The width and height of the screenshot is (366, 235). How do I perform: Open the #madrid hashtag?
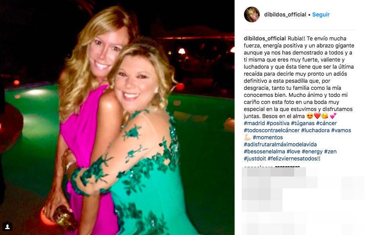(255, 123)
